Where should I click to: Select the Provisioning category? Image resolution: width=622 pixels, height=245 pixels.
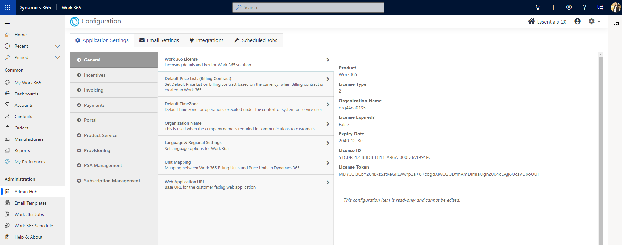[114, 150]
